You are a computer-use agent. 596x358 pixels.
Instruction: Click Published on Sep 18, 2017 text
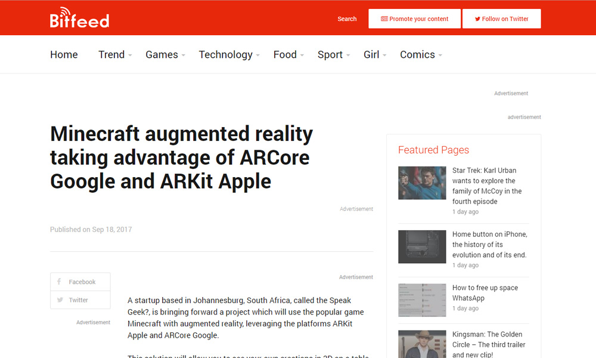[91, 229]
